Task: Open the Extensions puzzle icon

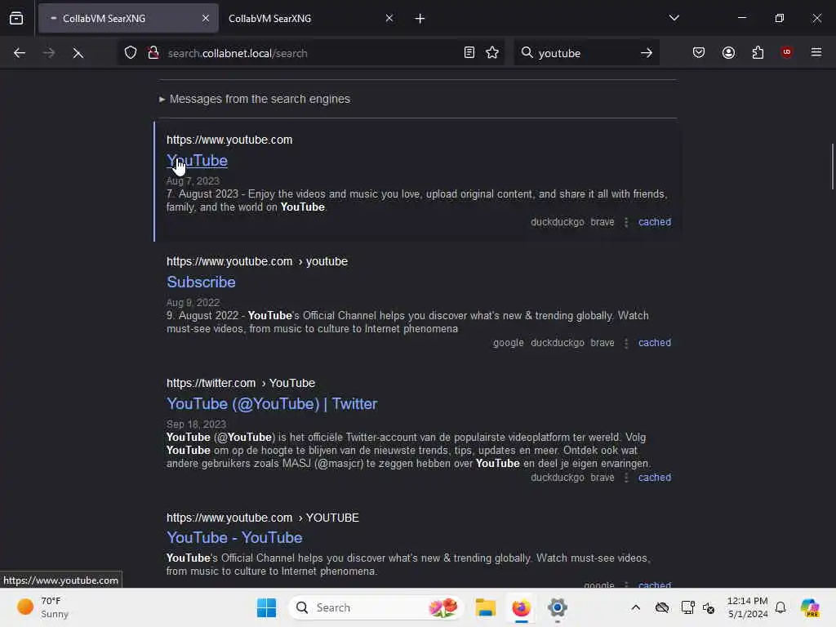Action: tap(758, 52)
